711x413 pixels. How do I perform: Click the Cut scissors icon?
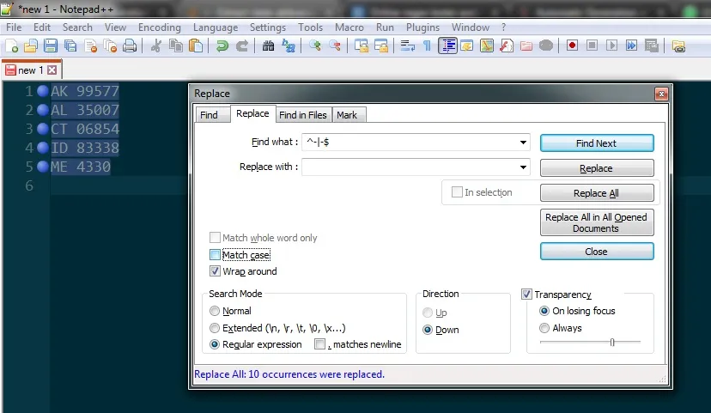click(156, 46)
